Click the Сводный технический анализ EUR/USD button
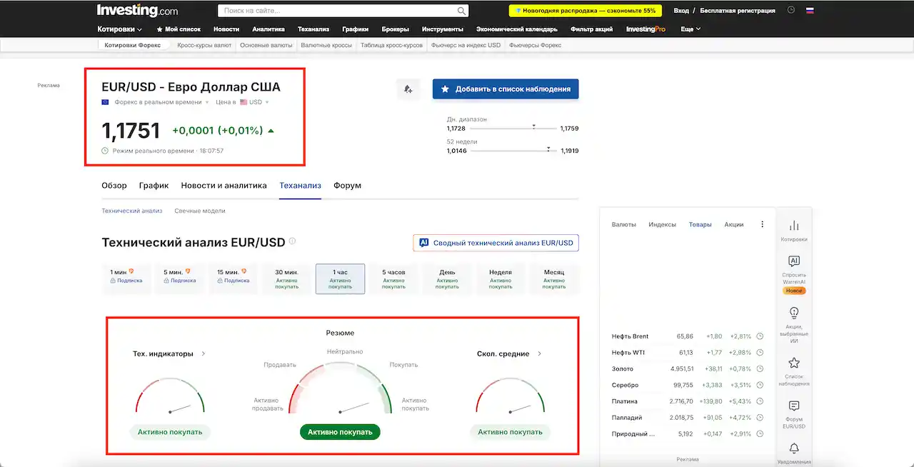This screenshot has width=914, height=467. tap(496, 243)
